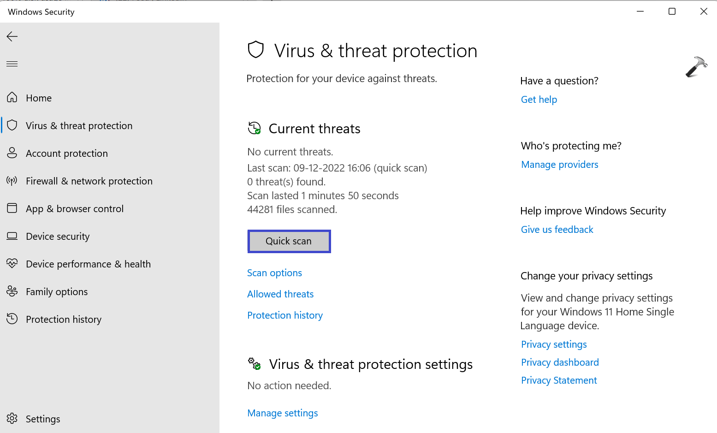Click the back arrow icon
Screen dimensions: 717x433
(x=12, y=36)
